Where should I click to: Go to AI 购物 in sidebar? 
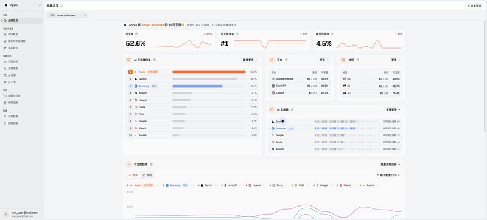point(22,75)
